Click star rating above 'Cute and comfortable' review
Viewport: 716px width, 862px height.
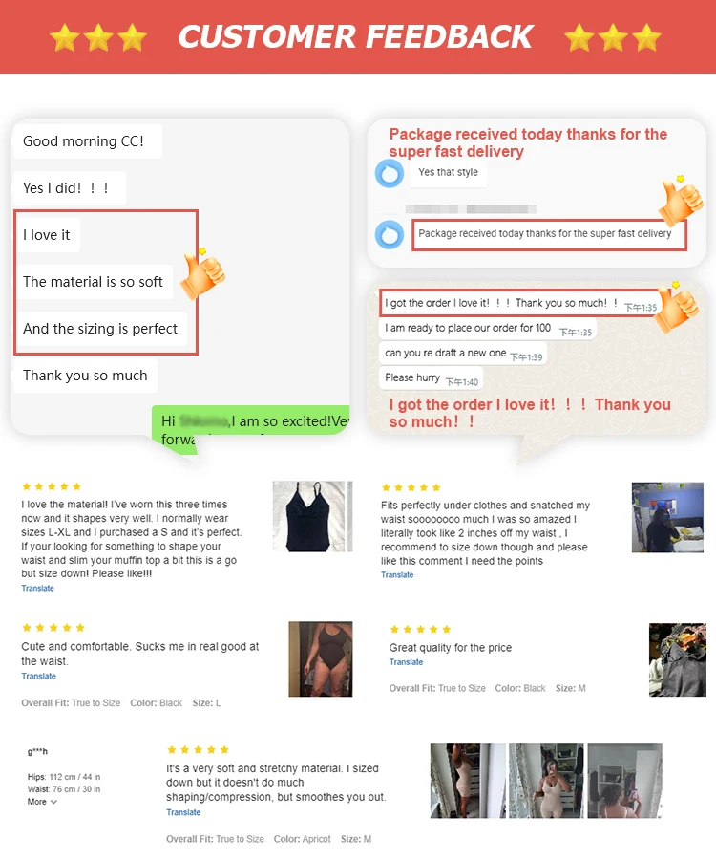click(x=53, y=627)
